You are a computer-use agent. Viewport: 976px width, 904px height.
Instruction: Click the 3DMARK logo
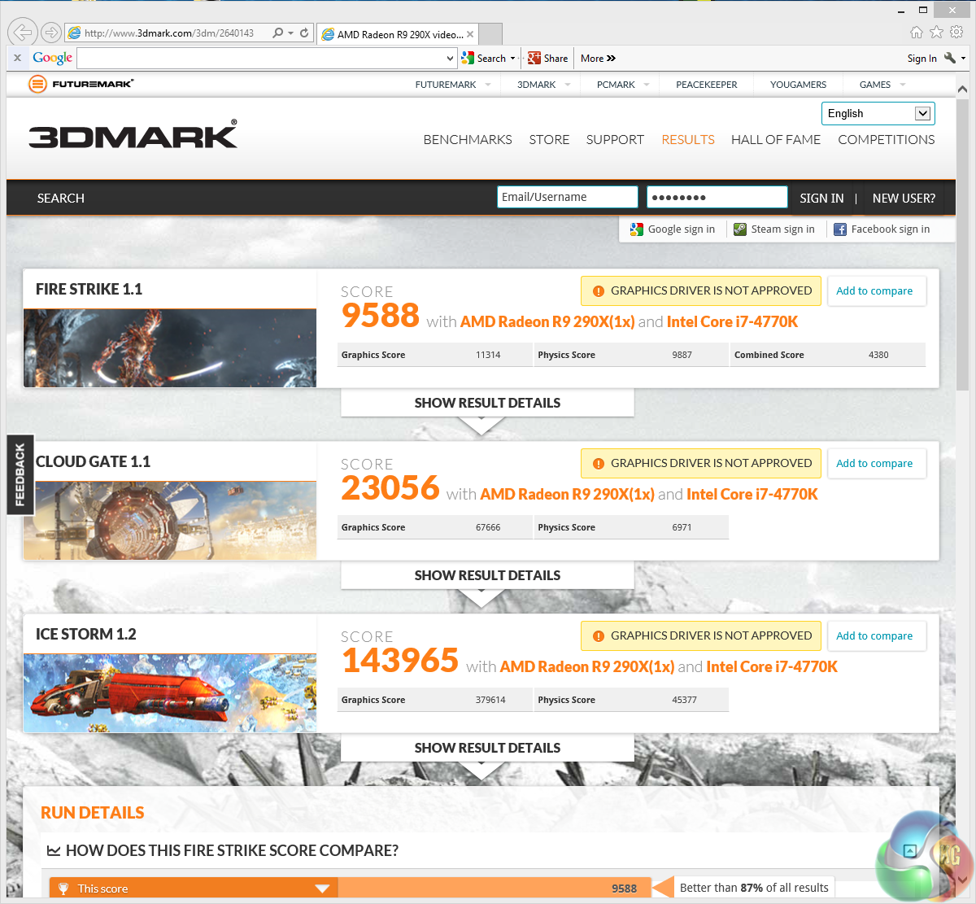[x=133, y=135]
